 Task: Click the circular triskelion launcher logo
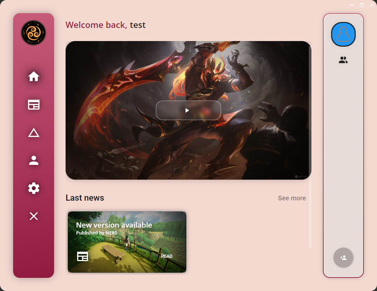pyautogui.click(x=33, y=33)
